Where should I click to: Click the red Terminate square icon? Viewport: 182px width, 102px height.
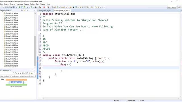[44, 7]
